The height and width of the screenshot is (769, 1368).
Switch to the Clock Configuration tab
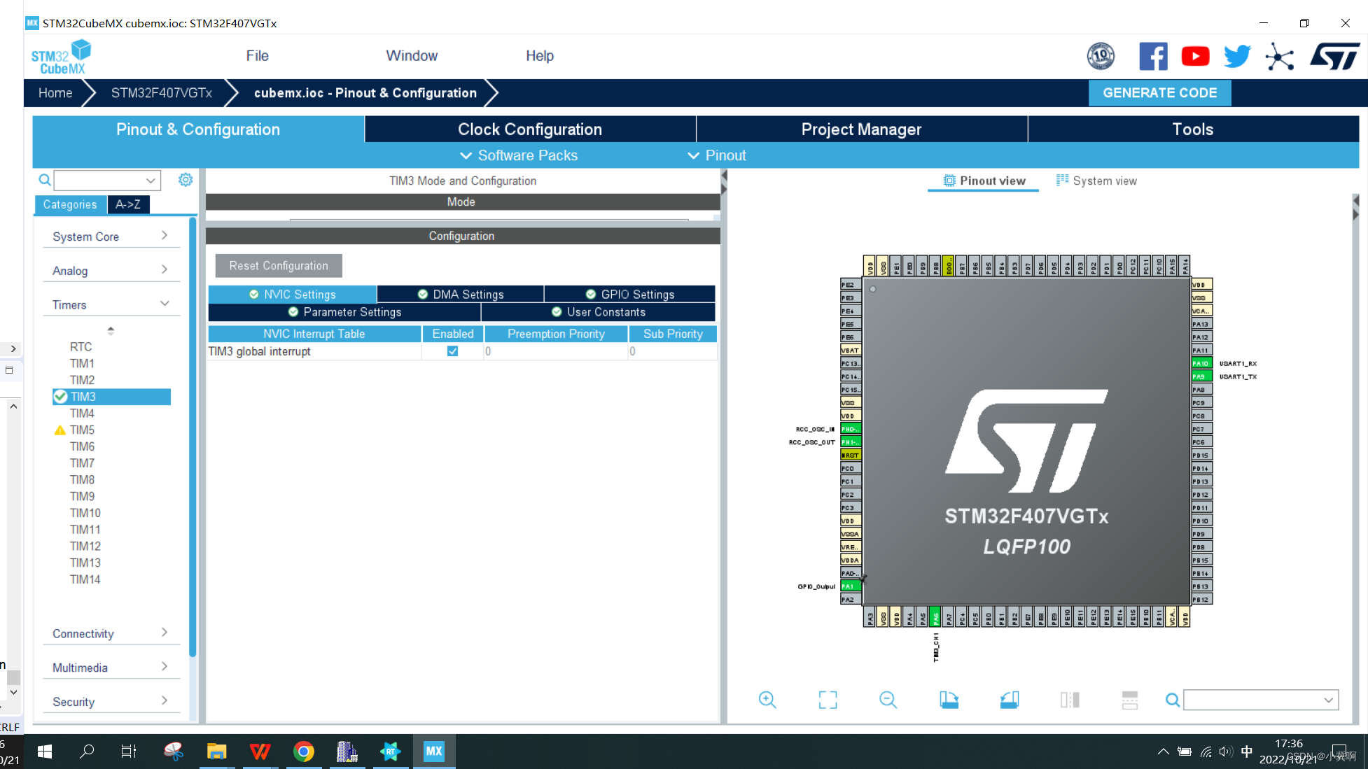(x=529, y=129)
